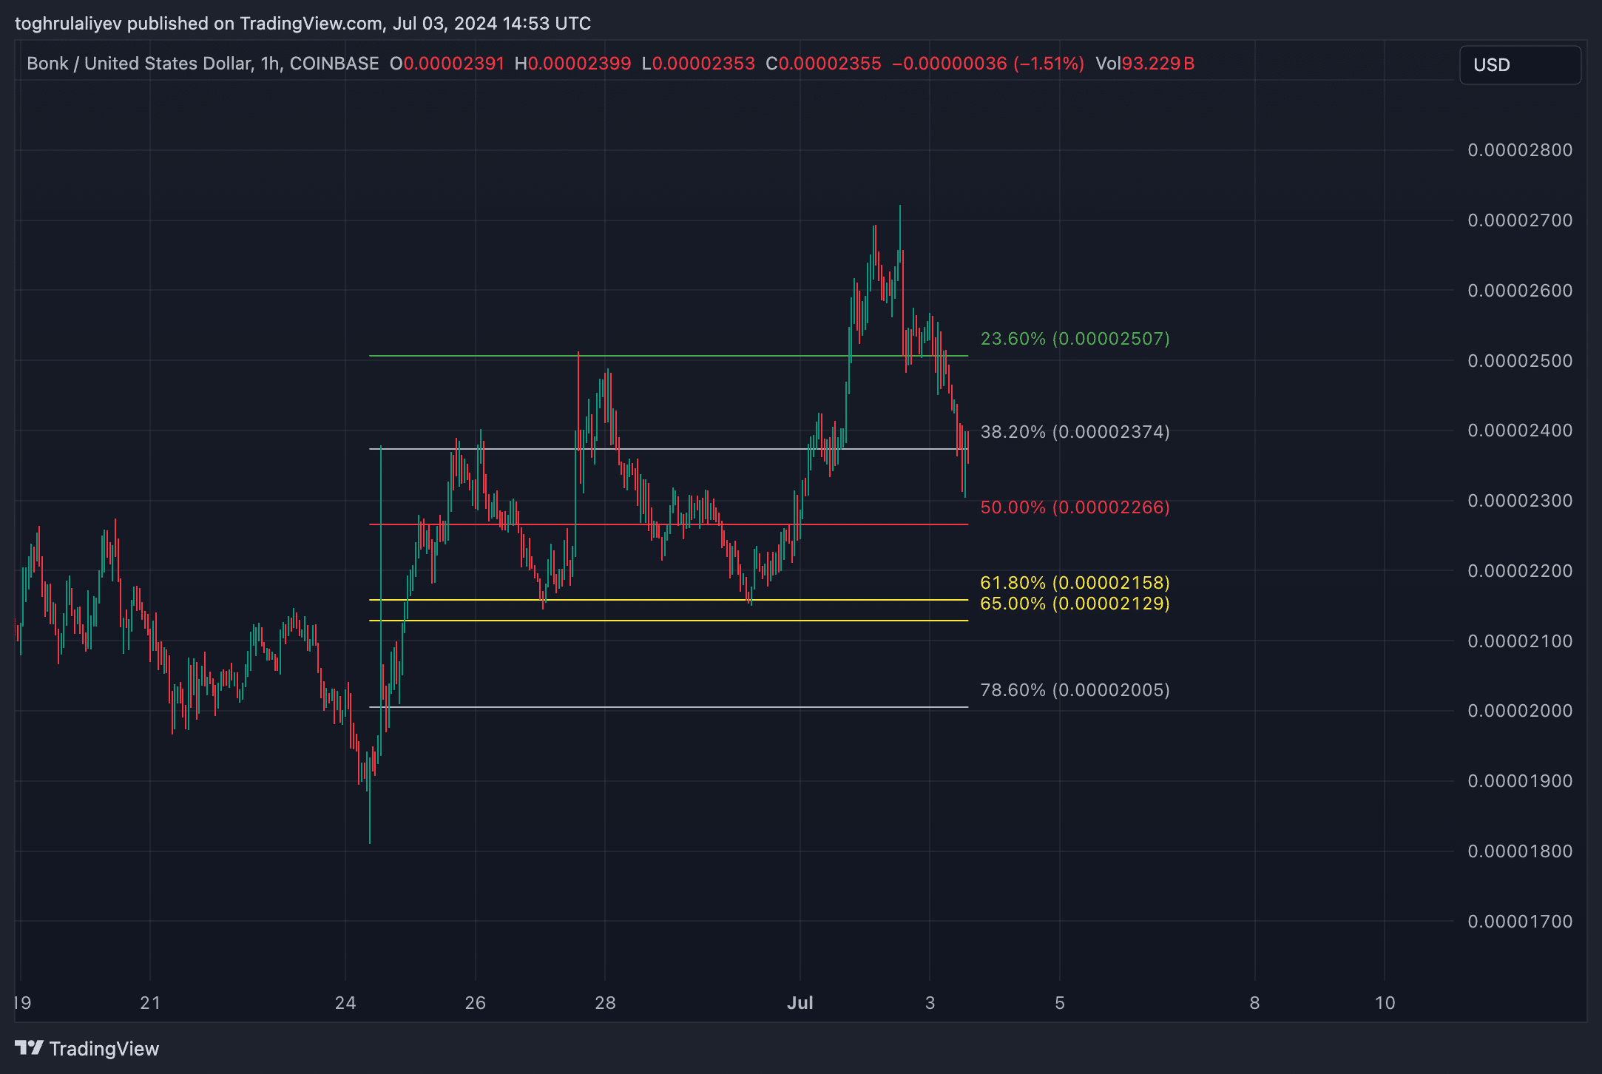Click the close price value C0.00002355
The image size is (1602, 1074).
click(823, 64)
